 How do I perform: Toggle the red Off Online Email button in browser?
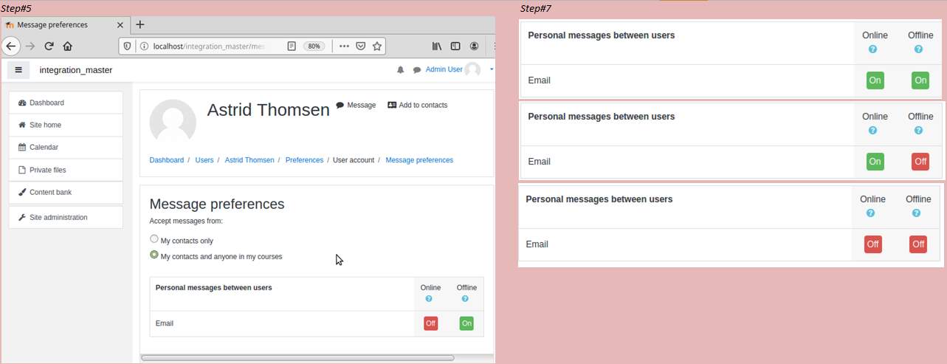point(430,323)
